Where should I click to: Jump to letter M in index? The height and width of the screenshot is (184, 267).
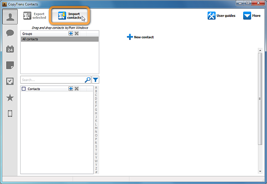click(x=96, y=128)
